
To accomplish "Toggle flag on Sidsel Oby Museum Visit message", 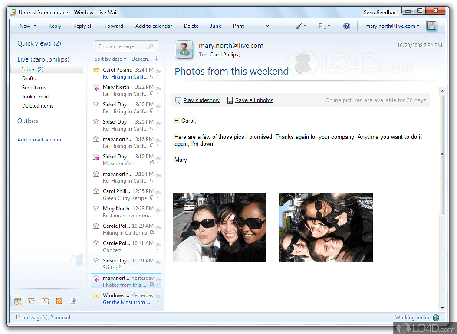I will pyautogui.click(x=158, y=159).
